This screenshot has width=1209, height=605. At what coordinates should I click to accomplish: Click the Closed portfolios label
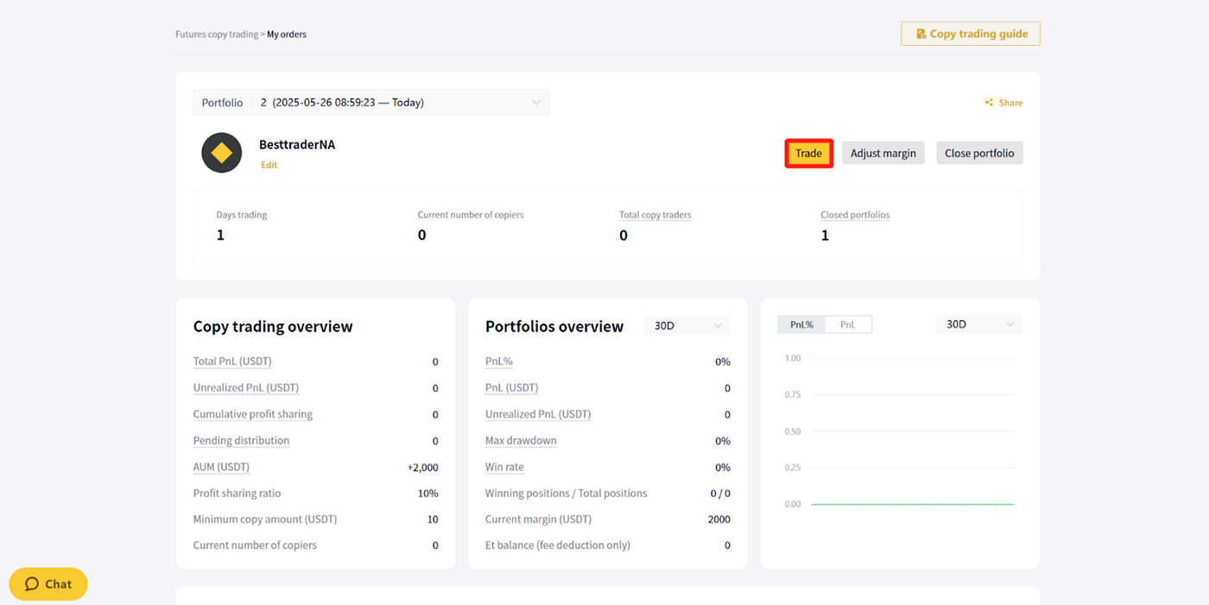click(855, 215)
